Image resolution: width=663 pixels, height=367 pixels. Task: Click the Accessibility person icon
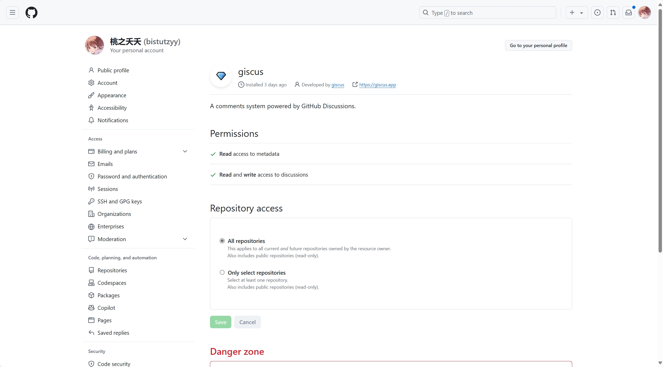[x=91, y=108]
